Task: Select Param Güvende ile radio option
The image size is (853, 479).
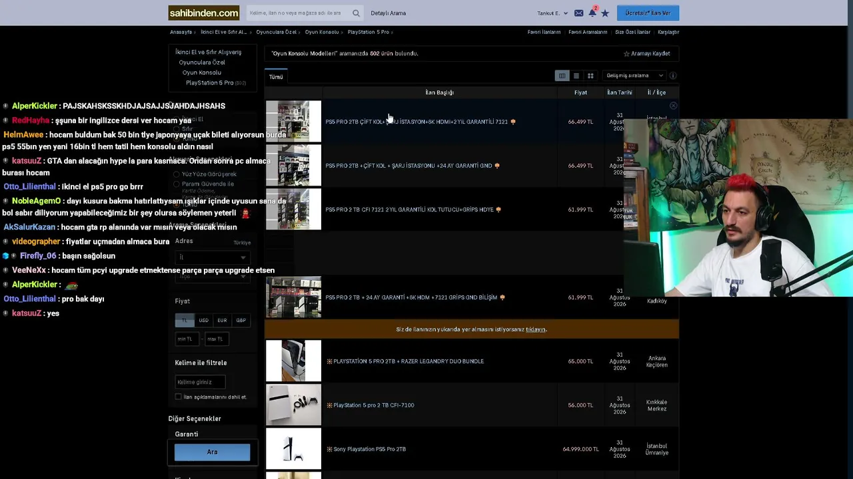Action: [x=177, y=184]
